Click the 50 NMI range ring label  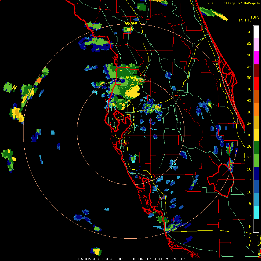[130, 77]
